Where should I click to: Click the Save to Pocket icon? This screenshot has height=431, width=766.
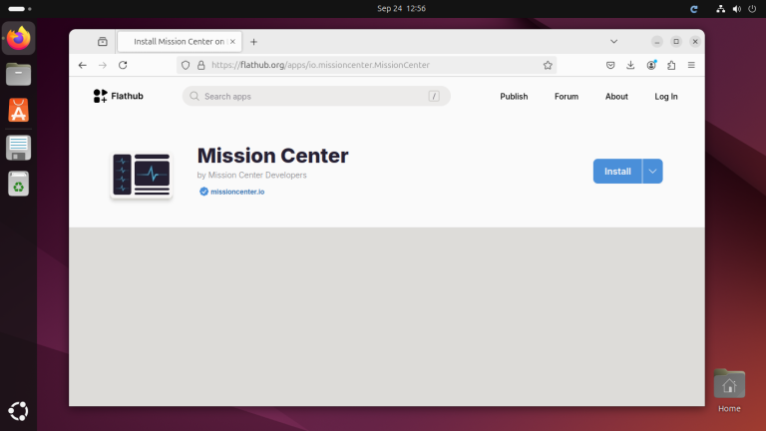pos(610,65)
